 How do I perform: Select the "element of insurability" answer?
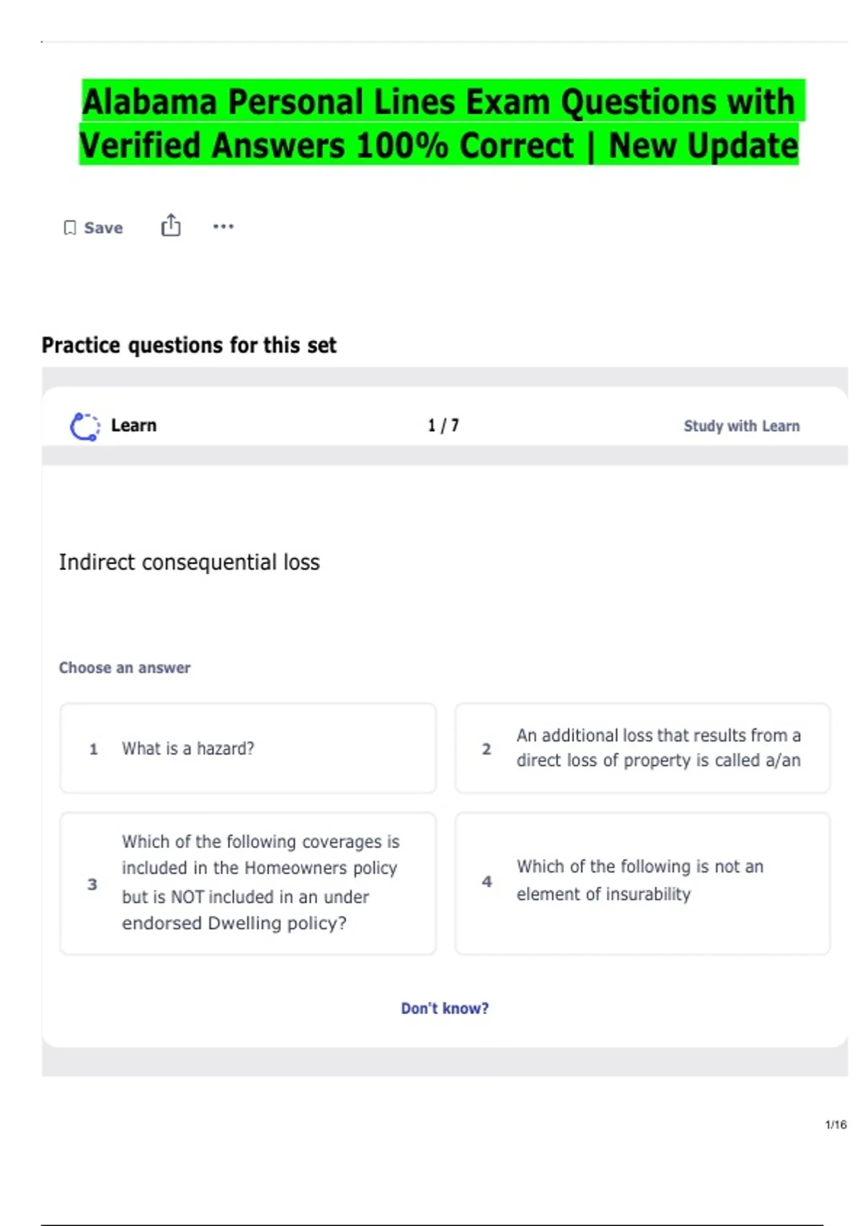coord(642,883)
